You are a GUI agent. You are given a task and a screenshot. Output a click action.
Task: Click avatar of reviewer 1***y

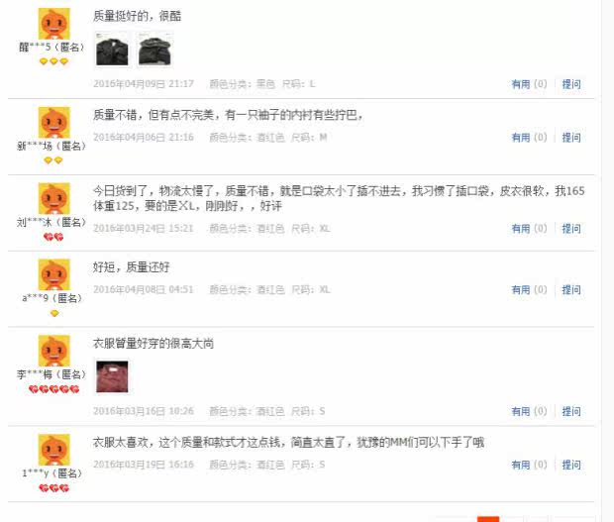point(54,450)
